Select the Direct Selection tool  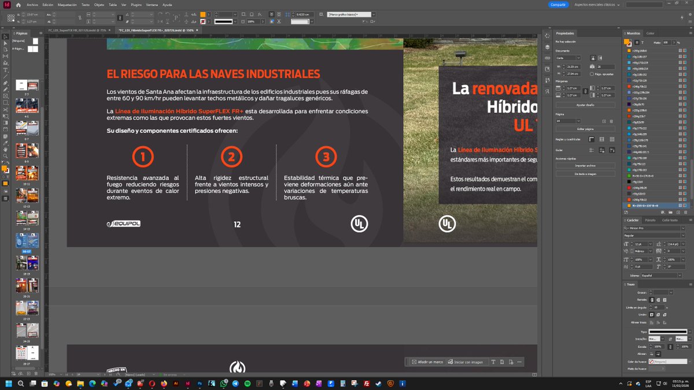pos(5,43)
